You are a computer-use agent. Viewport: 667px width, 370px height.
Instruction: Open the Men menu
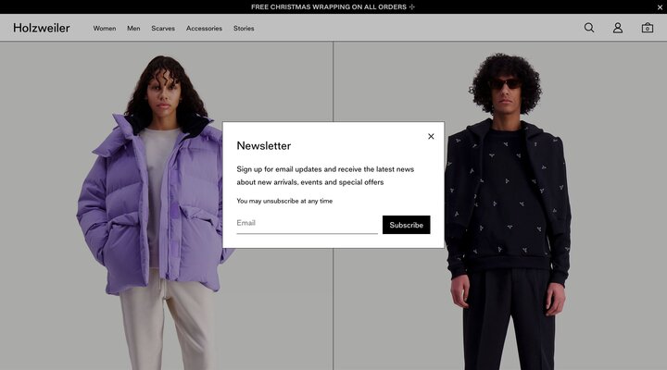133,29
